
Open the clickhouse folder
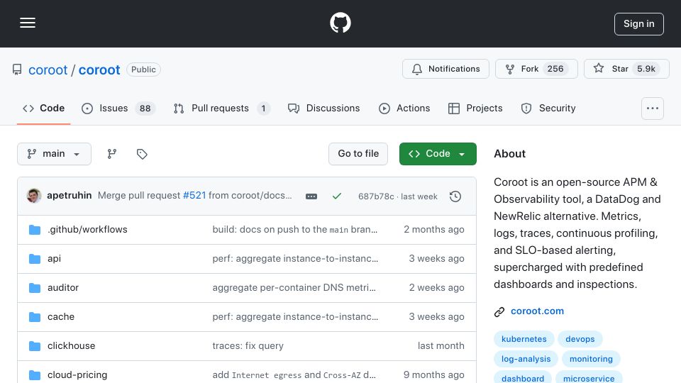coord(71,345)
